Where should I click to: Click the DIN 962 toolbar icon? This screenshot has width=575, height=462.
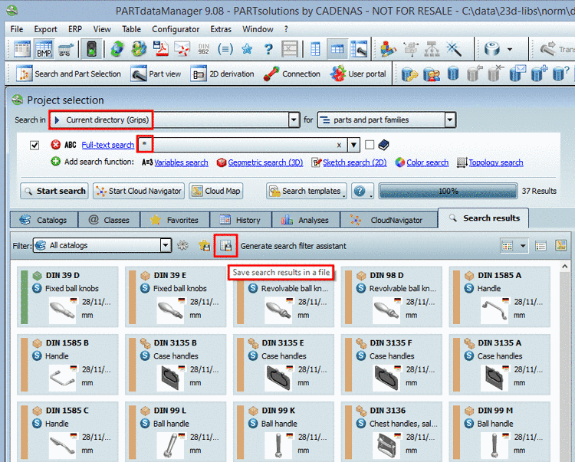click(x=203, y=49)
